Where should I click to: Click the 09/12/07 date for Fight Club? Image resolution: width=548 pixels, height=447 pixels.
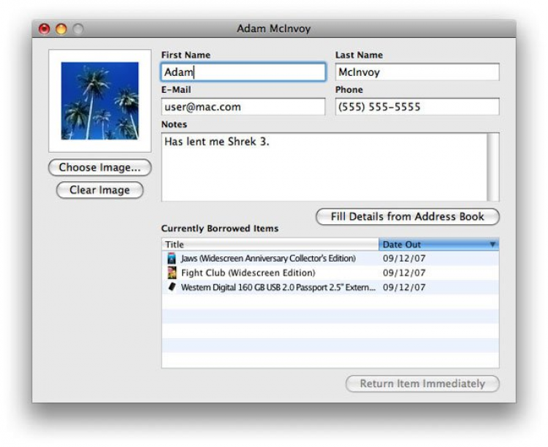pyautogui.click(x=404, y=272)
